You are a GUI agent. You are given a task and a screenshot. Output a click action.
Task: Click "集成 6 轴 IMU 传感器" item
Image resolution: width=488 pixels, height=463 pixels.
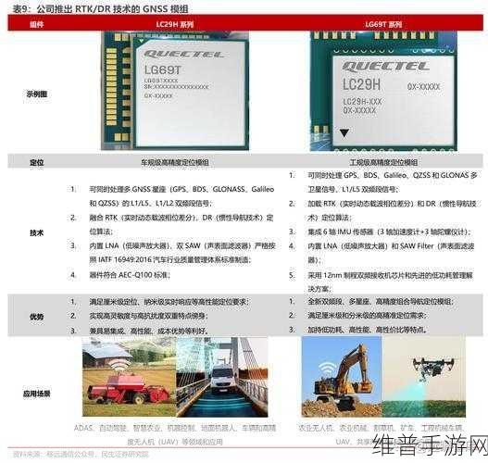pos(389,231)
